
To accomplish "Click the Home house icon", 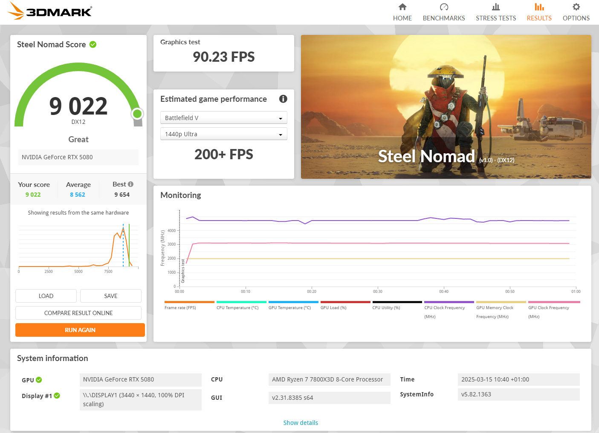I will coord(402,7).
